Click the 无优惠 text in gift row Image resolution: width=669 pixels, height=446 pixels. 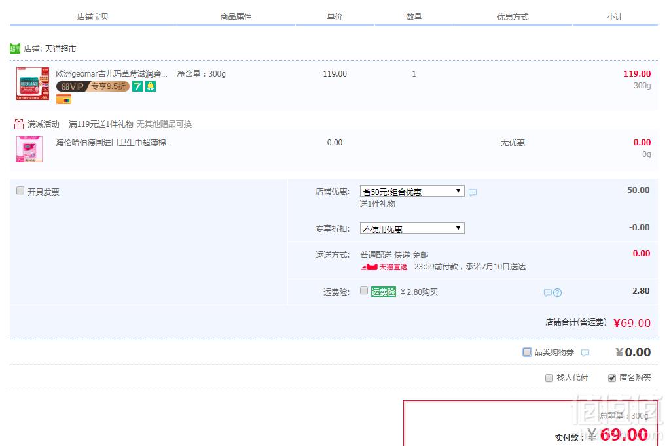pyautogui.click(x=513, y=143)
